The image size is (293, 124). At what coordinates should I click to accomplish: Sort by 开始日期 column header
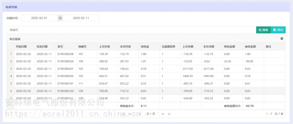coord(24,46)
